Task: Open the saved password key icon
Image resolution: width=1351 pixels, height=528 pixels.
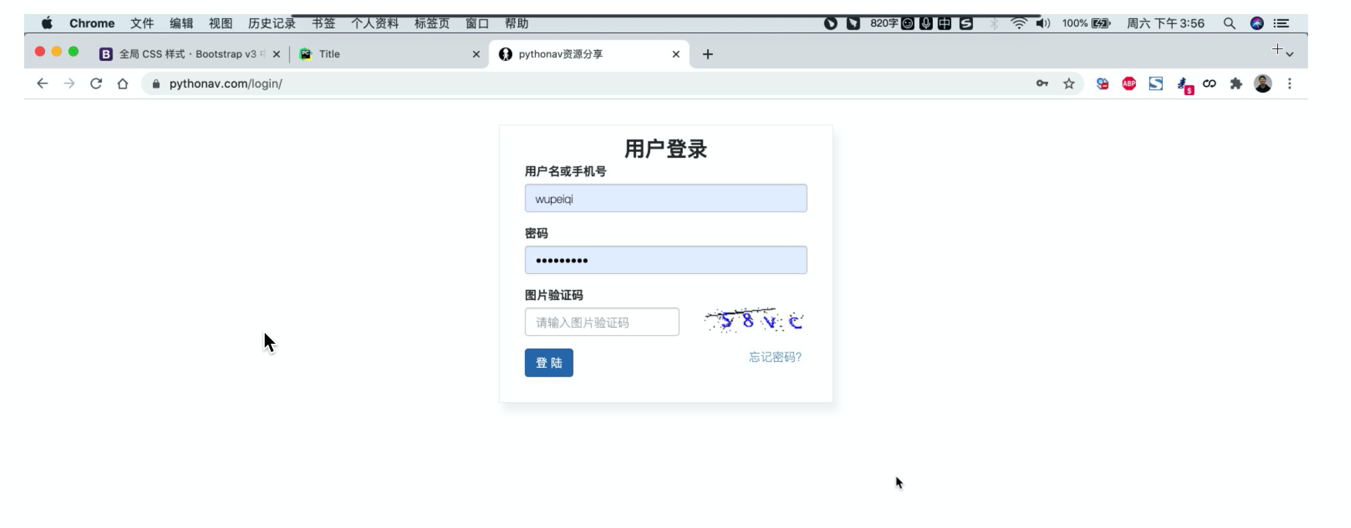Action: [x=1042, y=84]
